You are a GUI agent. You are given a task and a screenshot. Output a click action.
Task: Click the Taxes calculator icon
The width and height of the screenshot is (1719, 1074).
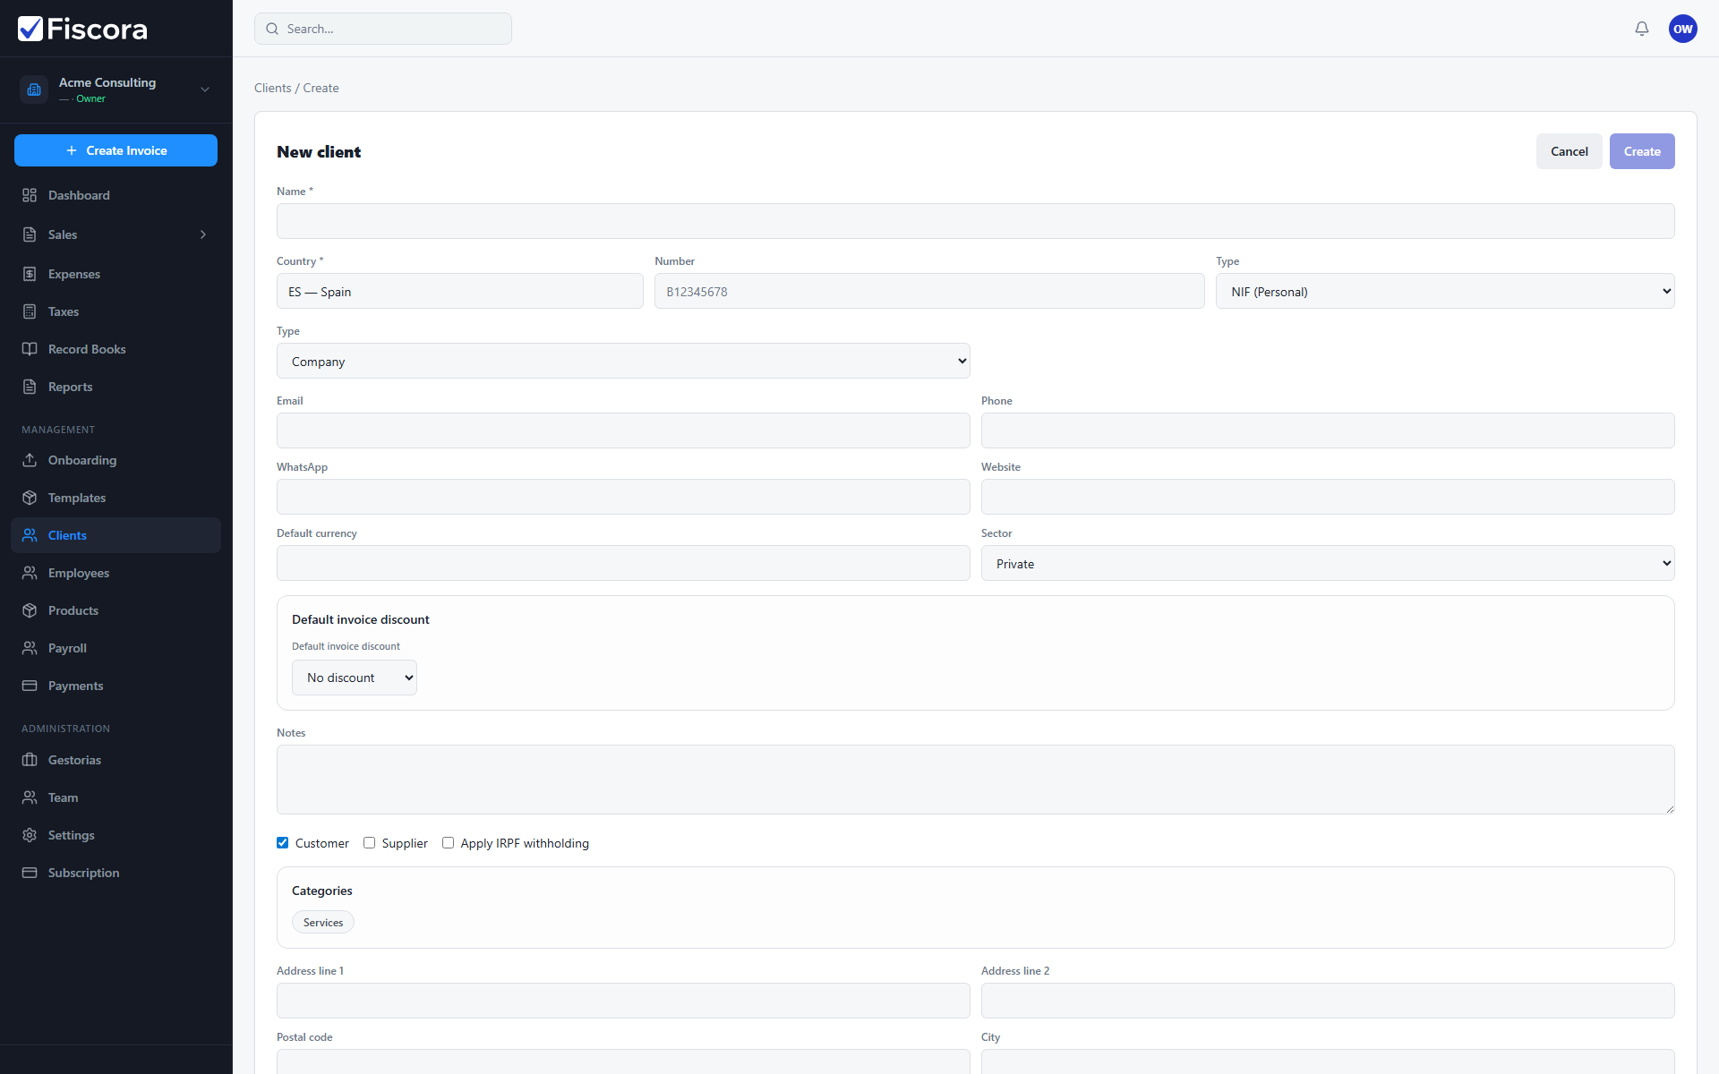30,311
